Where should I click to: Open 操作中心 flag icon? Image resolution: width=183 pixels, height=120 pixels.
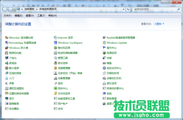104,48
